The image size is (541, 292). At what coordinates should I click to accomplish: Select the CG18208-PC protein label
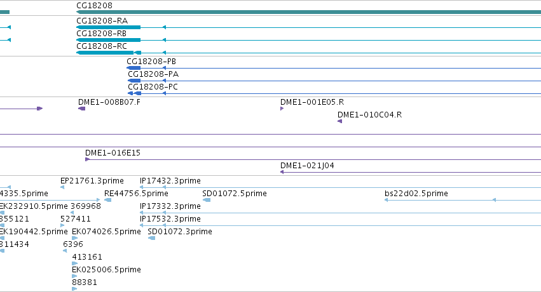pyautogui.click(x=153, y=87)
